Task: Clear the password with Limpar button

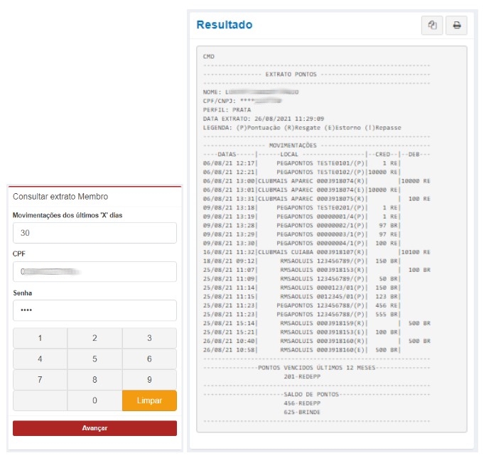Action: pos(149,400)
